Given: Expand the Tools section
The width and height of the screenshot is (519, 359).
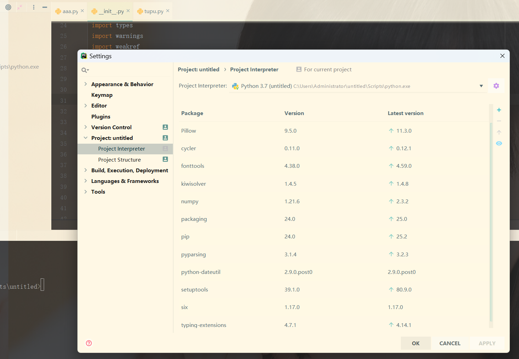Looking at the screenshot, I should (x=85, y=192).
